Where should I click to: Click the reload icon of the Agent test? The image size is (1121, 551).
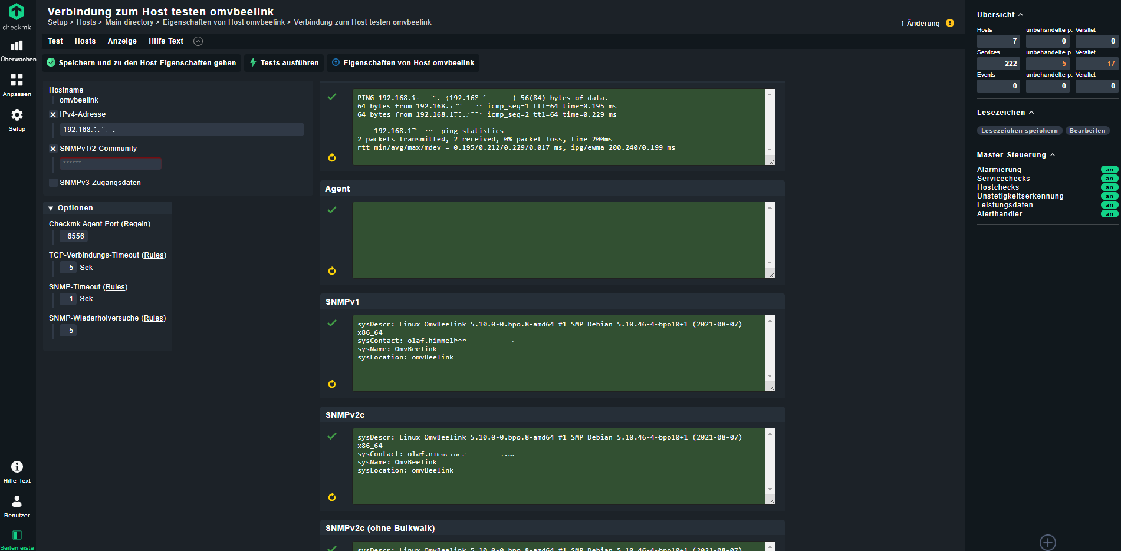(332, 270)
